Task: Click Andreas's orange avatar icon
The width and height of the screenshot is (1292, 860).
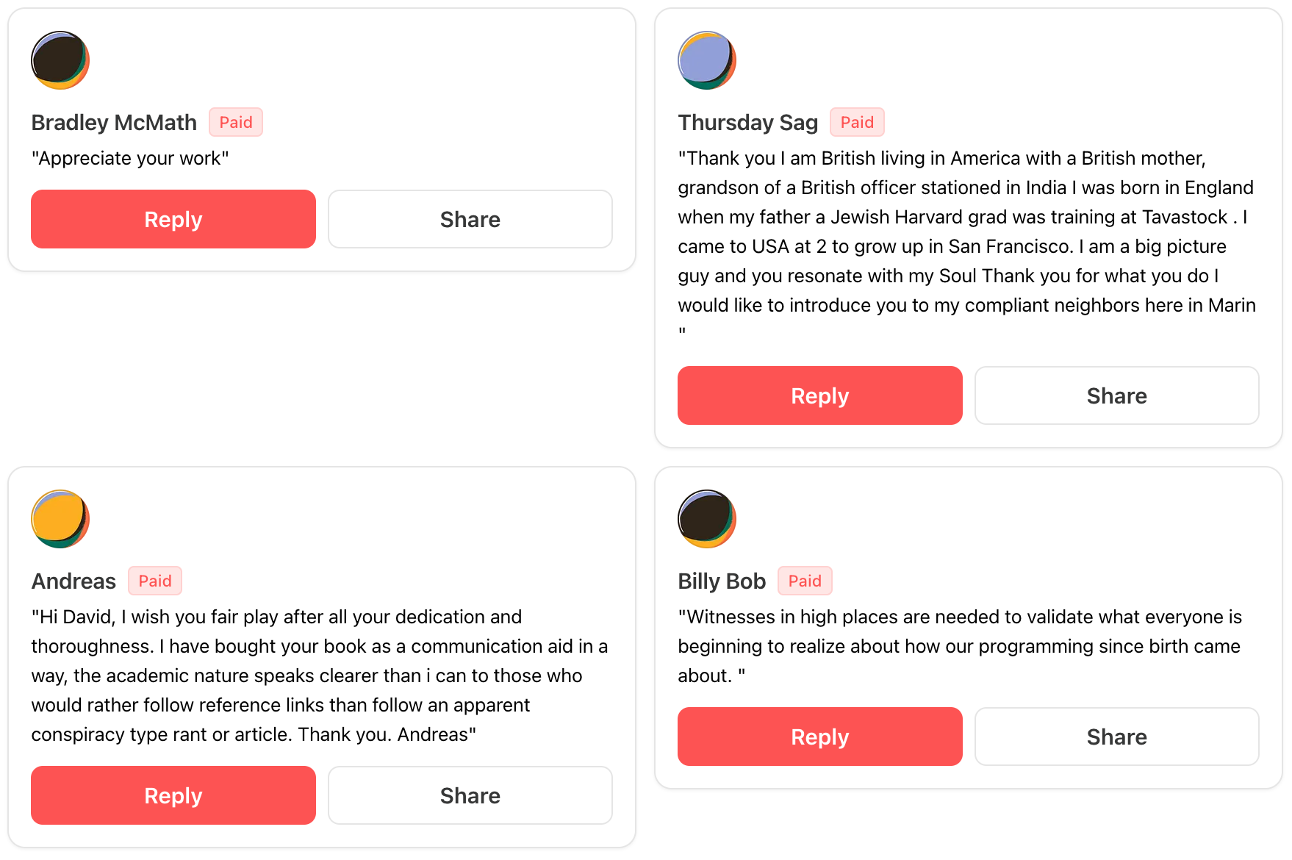Action: point(60,519)
